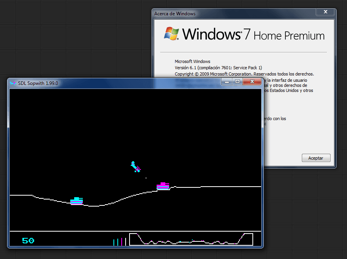Click the 'Microsoft Windows' text line
The width and height of the screenshot is (347, 259).
click(192, 61)
